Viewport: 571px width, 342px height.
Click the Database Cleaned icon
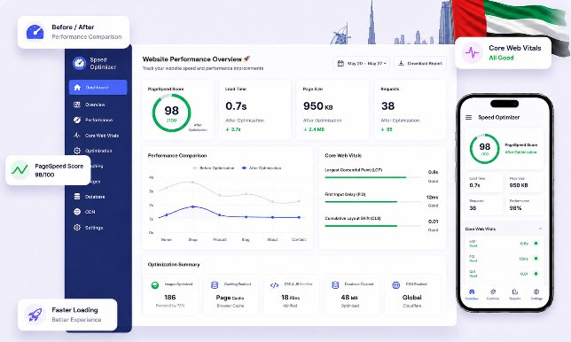pos(335,285)
